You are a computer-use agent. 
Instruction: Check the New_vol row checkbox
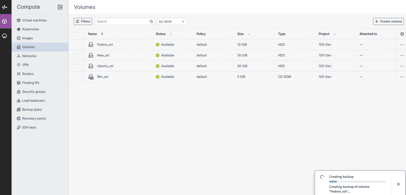pos(76,55)
